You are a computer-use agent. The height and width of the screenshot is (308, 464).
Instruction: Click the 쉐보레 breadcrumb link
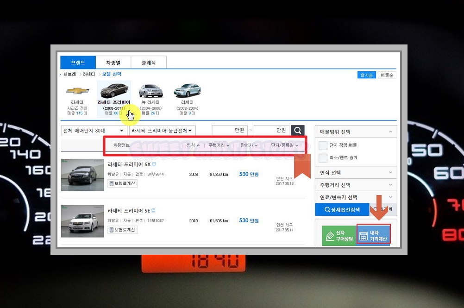point(70,74)
